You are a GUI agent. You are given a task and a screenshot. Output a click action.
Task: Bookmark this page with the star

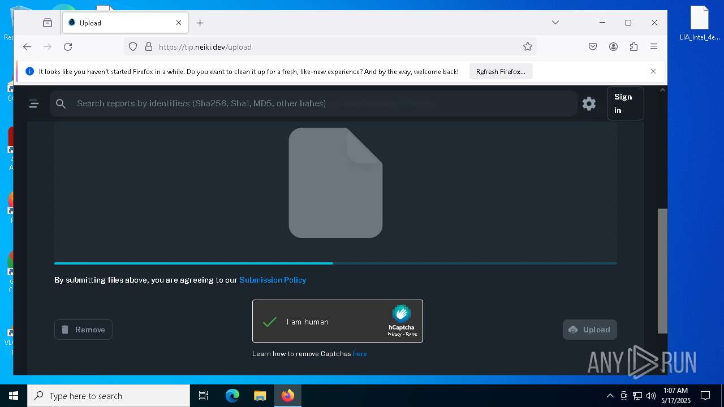tap(528, 47)
